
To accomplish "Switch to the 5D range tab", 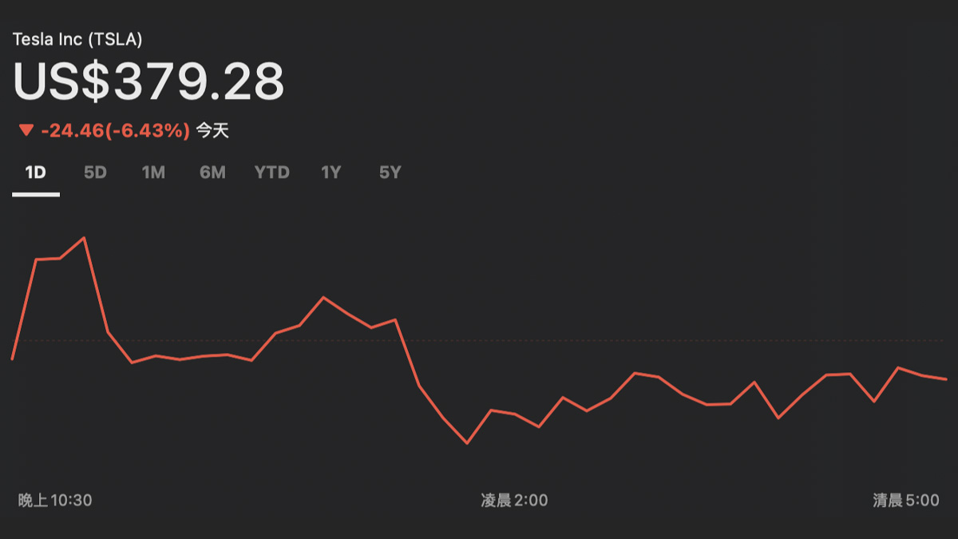I will [x=95, y=172].
